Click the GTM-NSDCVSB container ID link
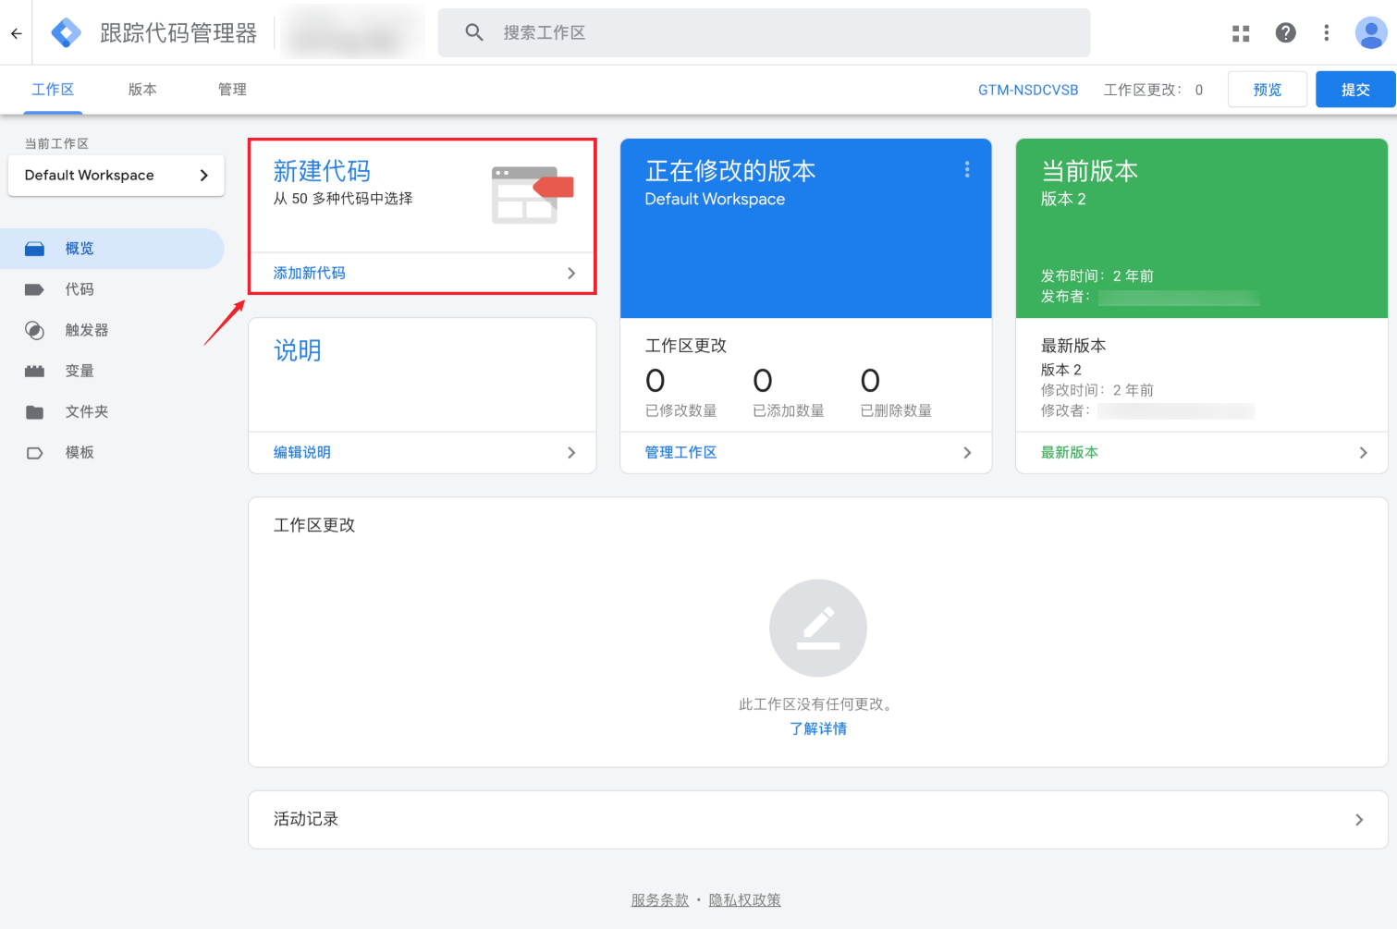Viewport: 1397px width, 929px height. [x=1027, y=90]
